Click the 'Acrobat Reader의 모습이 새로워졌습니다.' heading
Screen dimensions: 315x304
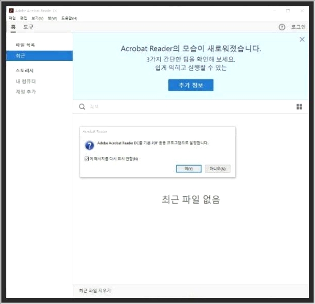pyautogui.click(x=191, y=49)
